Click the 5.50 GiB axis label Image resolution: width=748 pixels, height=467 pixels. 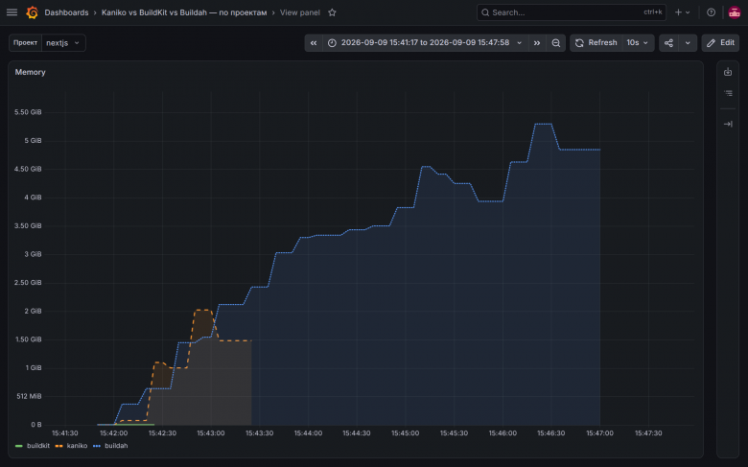point(28,112)
